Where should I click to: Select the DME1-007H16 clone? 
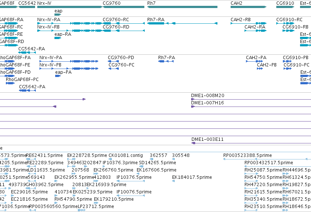208,103
